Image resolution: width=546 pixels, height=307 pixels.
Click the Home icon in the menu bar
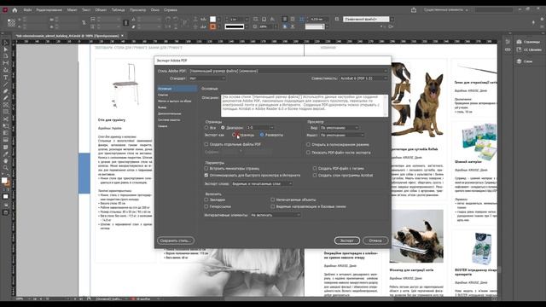[15, 10]
